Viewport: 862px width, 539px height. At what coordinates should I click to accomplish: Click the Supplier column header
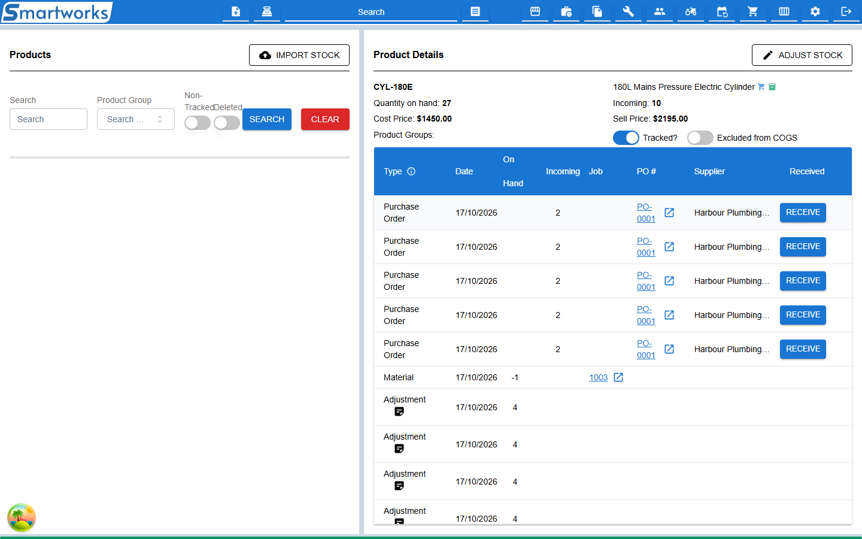(x=709, y=171)
